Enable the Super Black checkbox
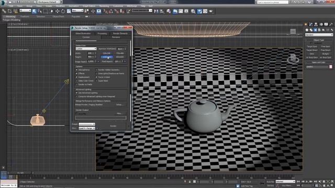 [96, 81]
